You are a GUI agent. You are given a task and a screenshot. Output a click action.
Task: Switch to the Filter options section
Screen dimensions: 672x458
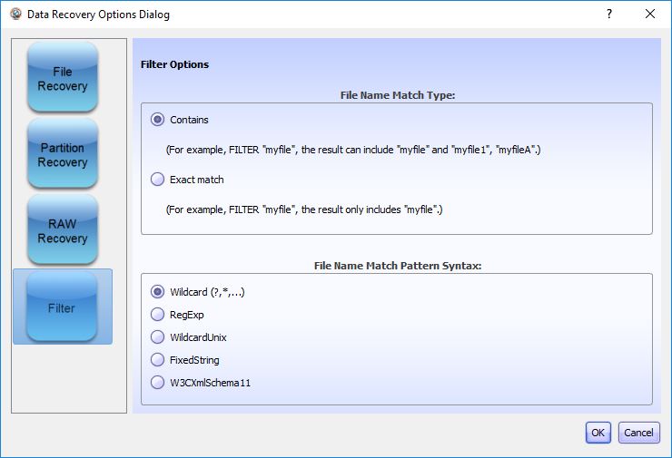click(x=63, y=307)
